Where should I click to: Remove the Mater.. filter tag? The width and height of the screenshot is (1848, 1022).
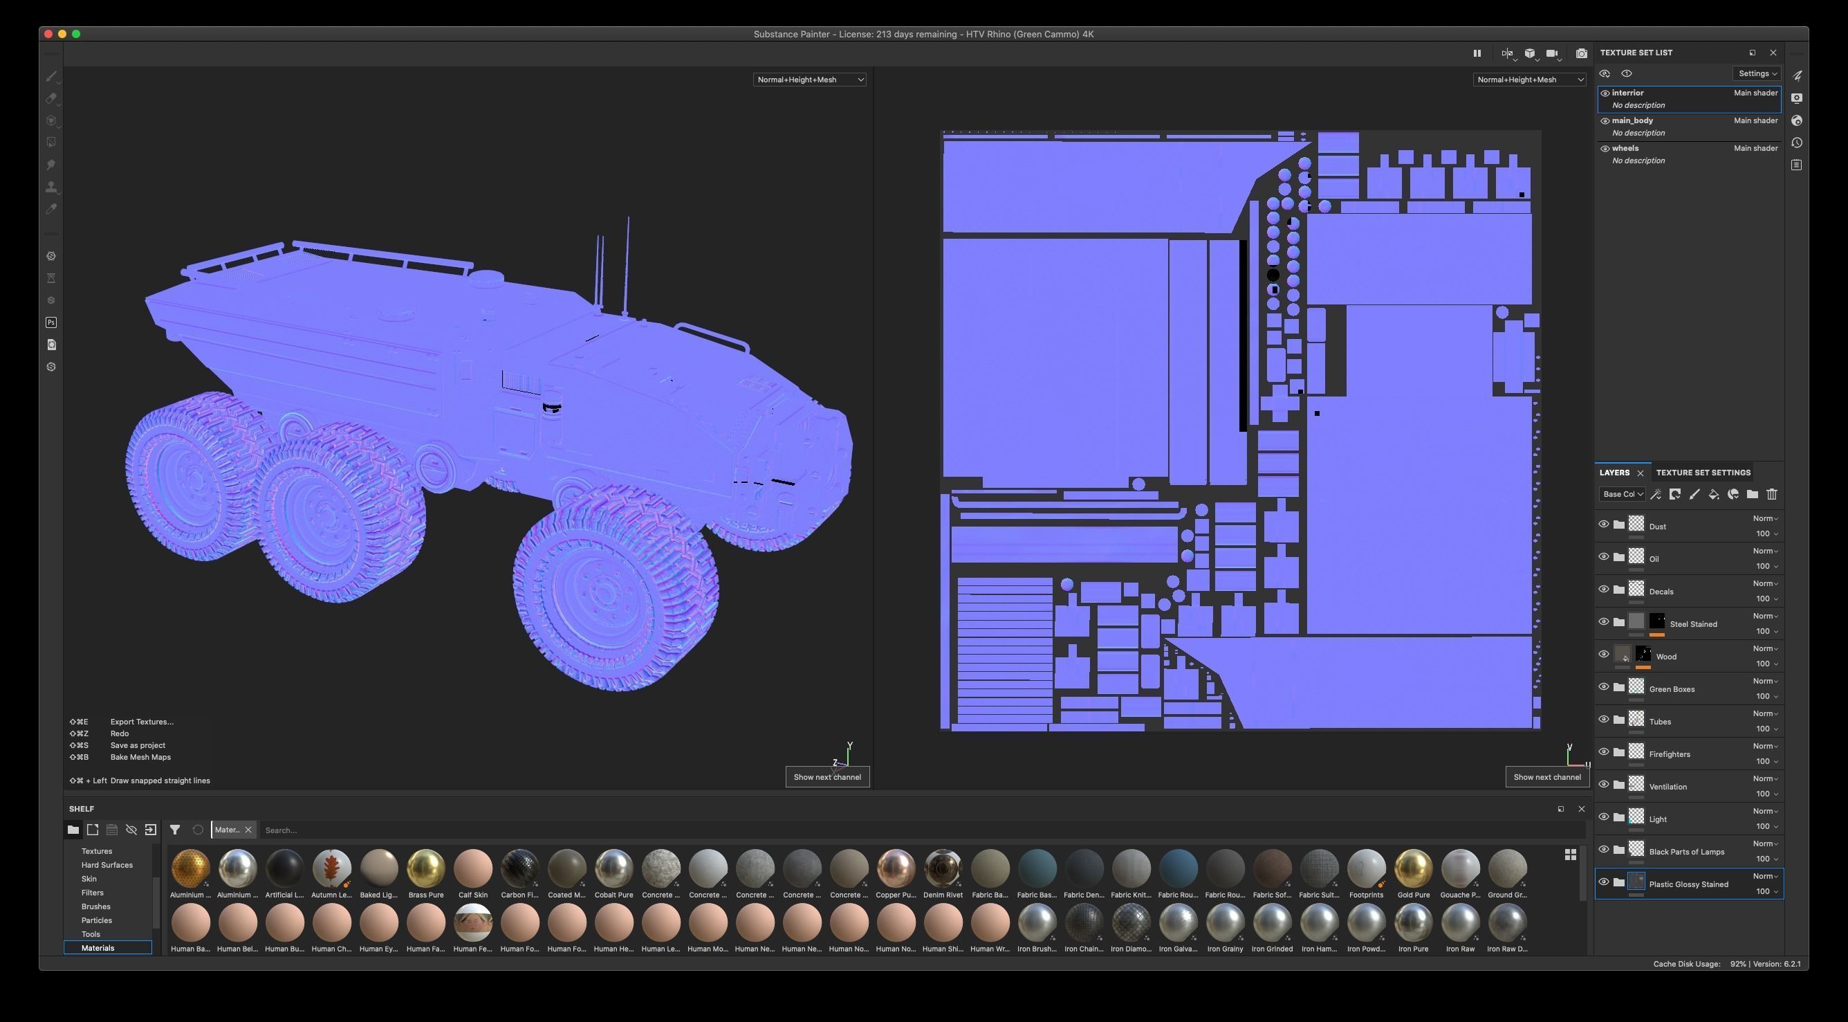(x=248, y=830)
